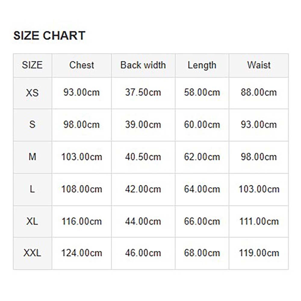Click the 68.00cm length cell

coord(202,253)
